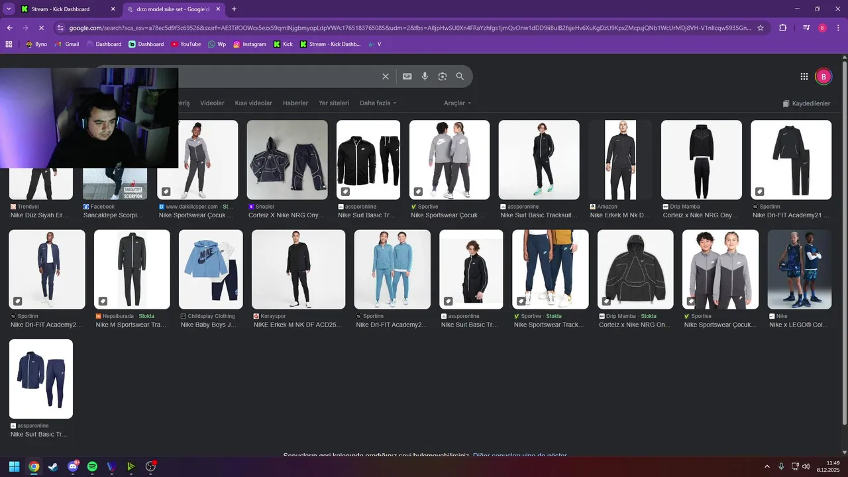Open the Nike Baby Boys hoodie image
848x477 pixels.
[x=211, y=269]
